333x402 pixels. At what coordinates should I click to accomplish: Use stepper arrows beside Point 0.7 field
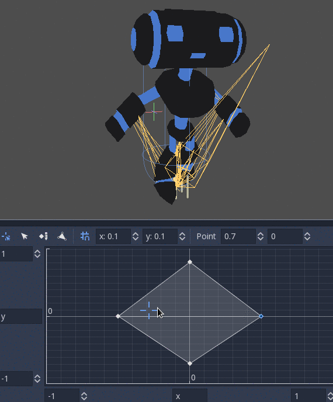(x=261, y=236)
